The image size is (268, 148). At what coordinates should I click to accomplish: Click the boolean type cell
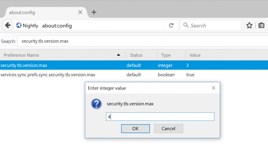click(x=166, y=75)
